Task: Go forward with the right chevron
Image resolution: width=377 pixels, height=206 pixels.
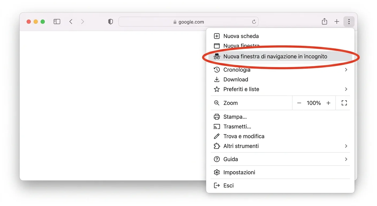Action: tap(82, 22)
